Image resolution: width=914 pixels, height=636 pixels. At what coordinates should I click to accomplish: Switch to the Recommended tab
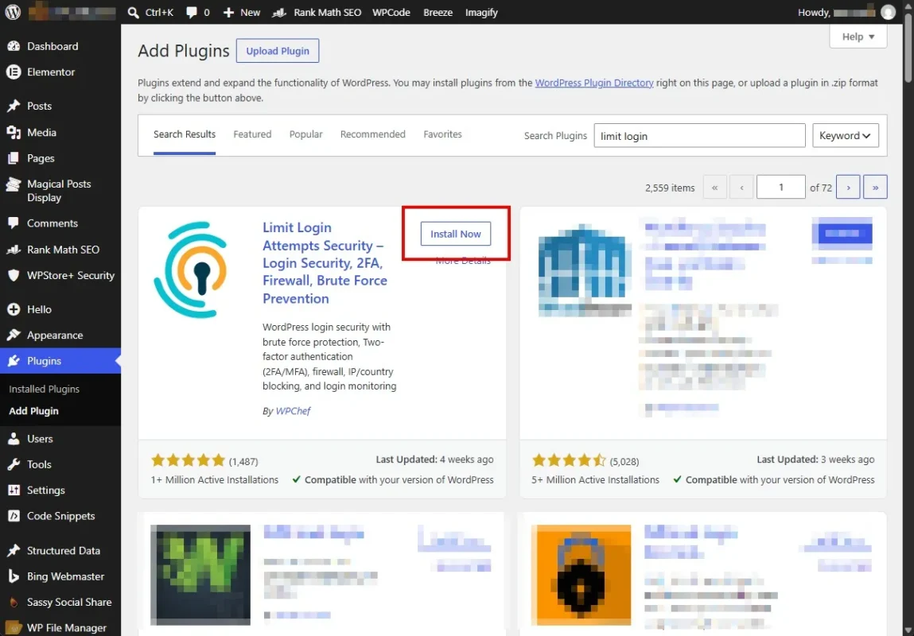click(372, 134)
